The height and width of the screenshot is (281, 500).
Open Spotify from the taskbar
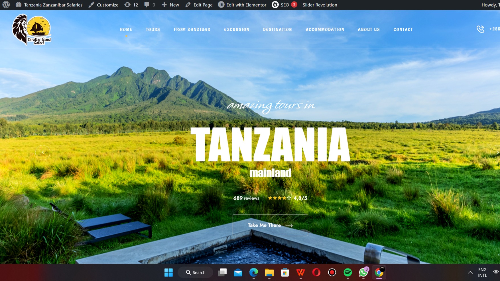pyautogui.click(x=347, y=272)
